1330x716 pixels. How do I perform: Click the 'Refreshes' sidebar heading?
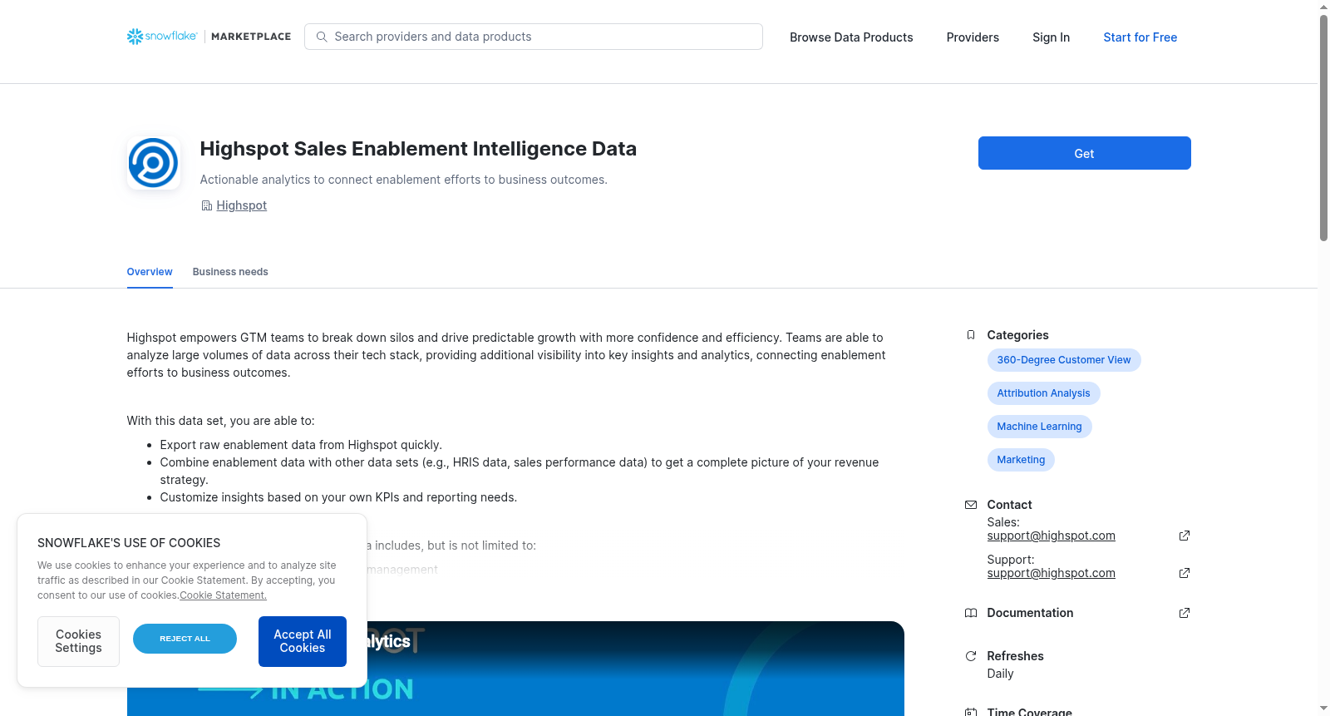click(1015, 656)
